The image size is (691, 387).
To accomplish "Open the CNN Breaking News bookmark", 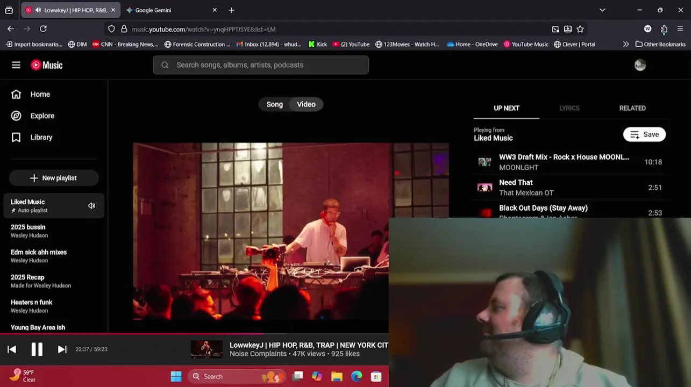I will [125, 45].
